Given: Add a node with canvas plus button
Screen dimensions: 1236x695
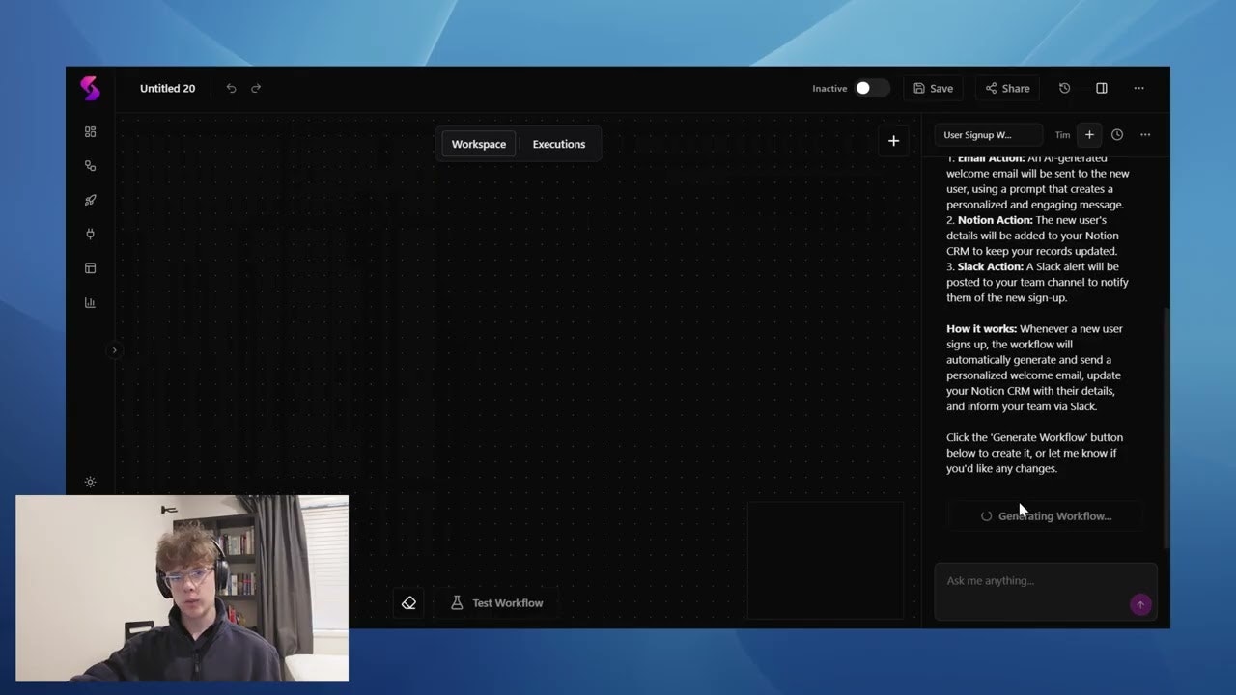Looking at the screenshot, I should coord(893,141).
